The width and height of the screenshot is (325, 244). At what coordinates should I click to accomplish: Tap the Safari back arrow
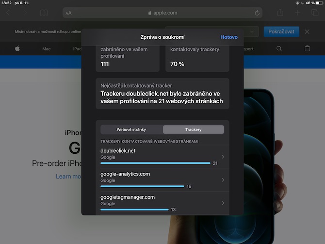(8, 13)
